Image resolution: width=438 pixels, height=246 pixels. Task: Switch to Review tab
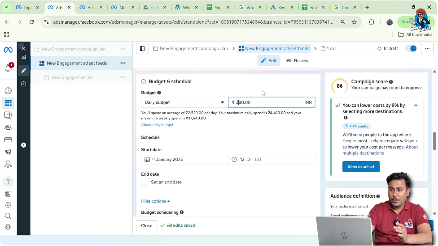(x=298, y=61)
